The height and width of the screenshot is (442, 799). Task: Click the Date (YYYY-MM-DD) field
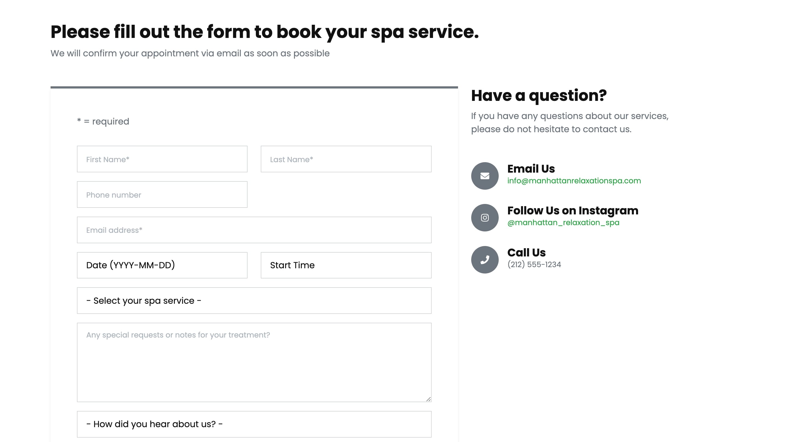[162, 265]
